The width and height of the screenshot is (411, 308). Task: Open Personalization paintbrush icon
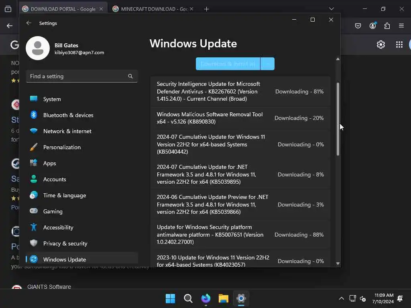(34, 147)
